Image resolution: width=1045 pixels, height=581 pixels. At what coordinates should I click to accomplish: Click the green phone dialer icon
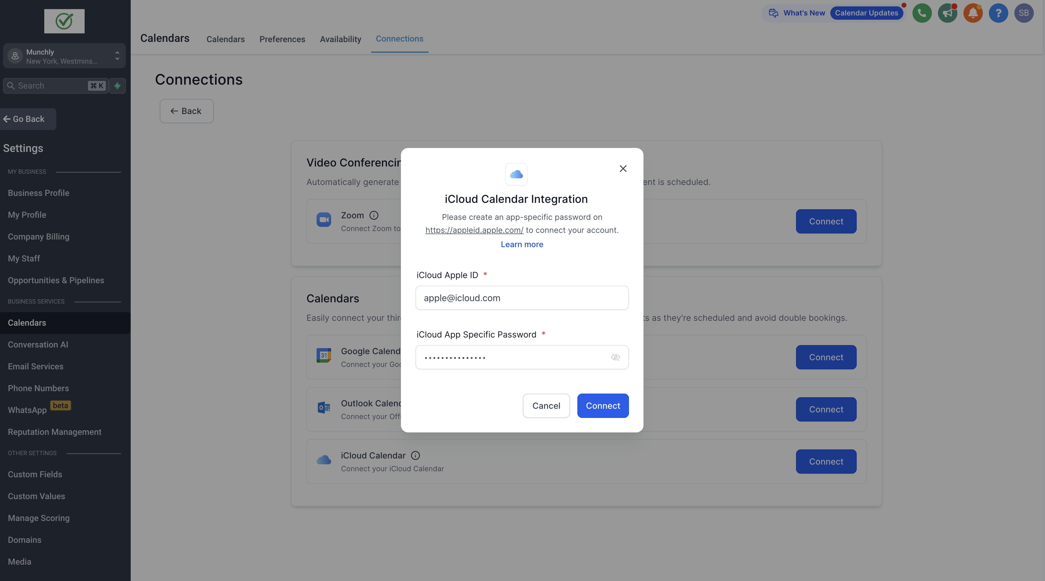922,13
